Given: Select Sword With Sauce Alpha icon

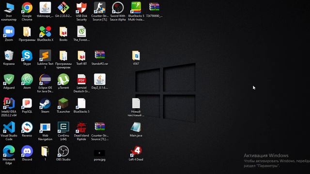Looking at the screenshot, I should click(x=118, y=8).
